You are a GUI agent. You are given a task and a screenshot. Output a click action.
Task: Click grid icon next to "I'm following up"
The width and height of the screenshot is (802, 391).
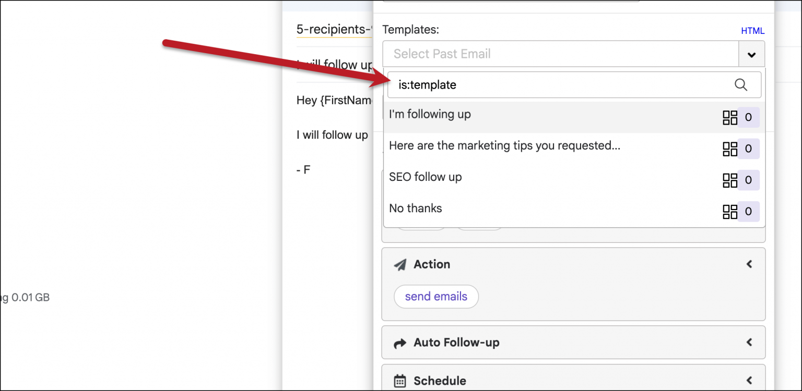[x=729, y=117]
